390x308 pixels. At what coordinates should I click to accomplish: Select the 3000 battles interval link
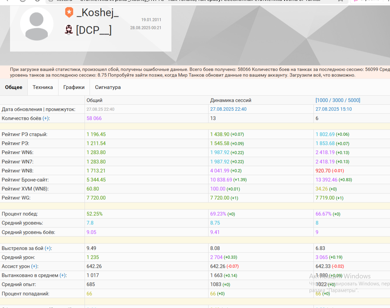point(338,100)
